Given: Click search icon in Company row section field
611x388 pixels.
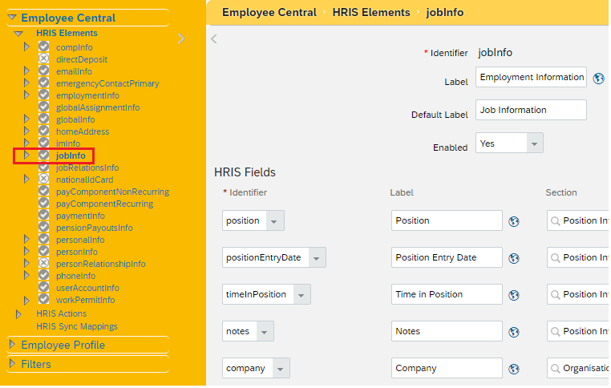Looking at the screenshot, I should pyautogui.click(x=556, y=369).
